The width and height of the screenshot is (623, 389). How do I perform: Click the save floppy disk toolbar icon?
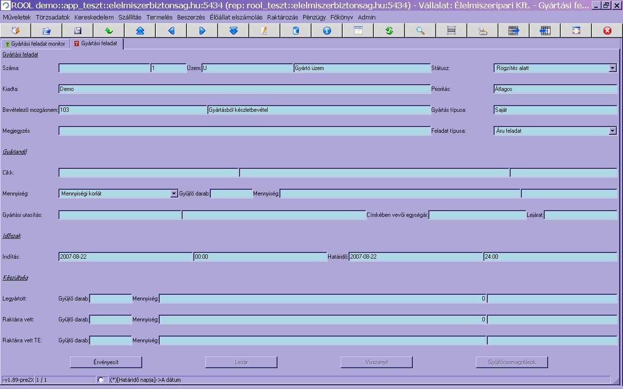77,31
